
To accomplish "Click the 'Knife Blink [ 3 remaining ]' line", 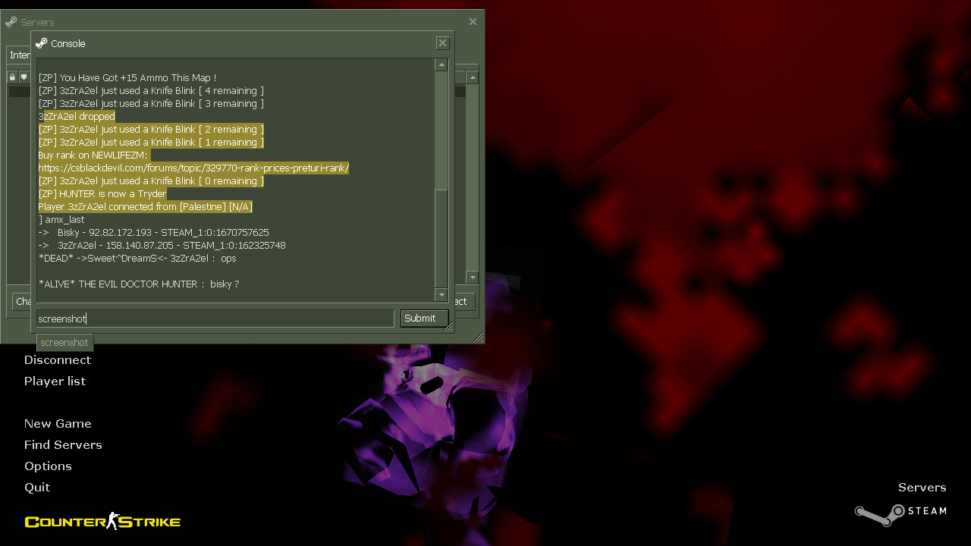I will [x=151, y=103].
